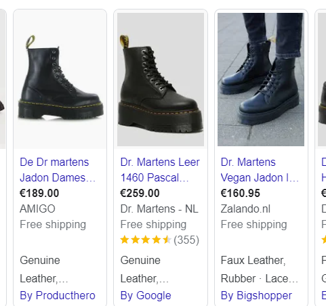This screenshot has height=306, width=326.
Task: Select the 'Dr. Martens - NL' seller name
Action: [159, 209]
